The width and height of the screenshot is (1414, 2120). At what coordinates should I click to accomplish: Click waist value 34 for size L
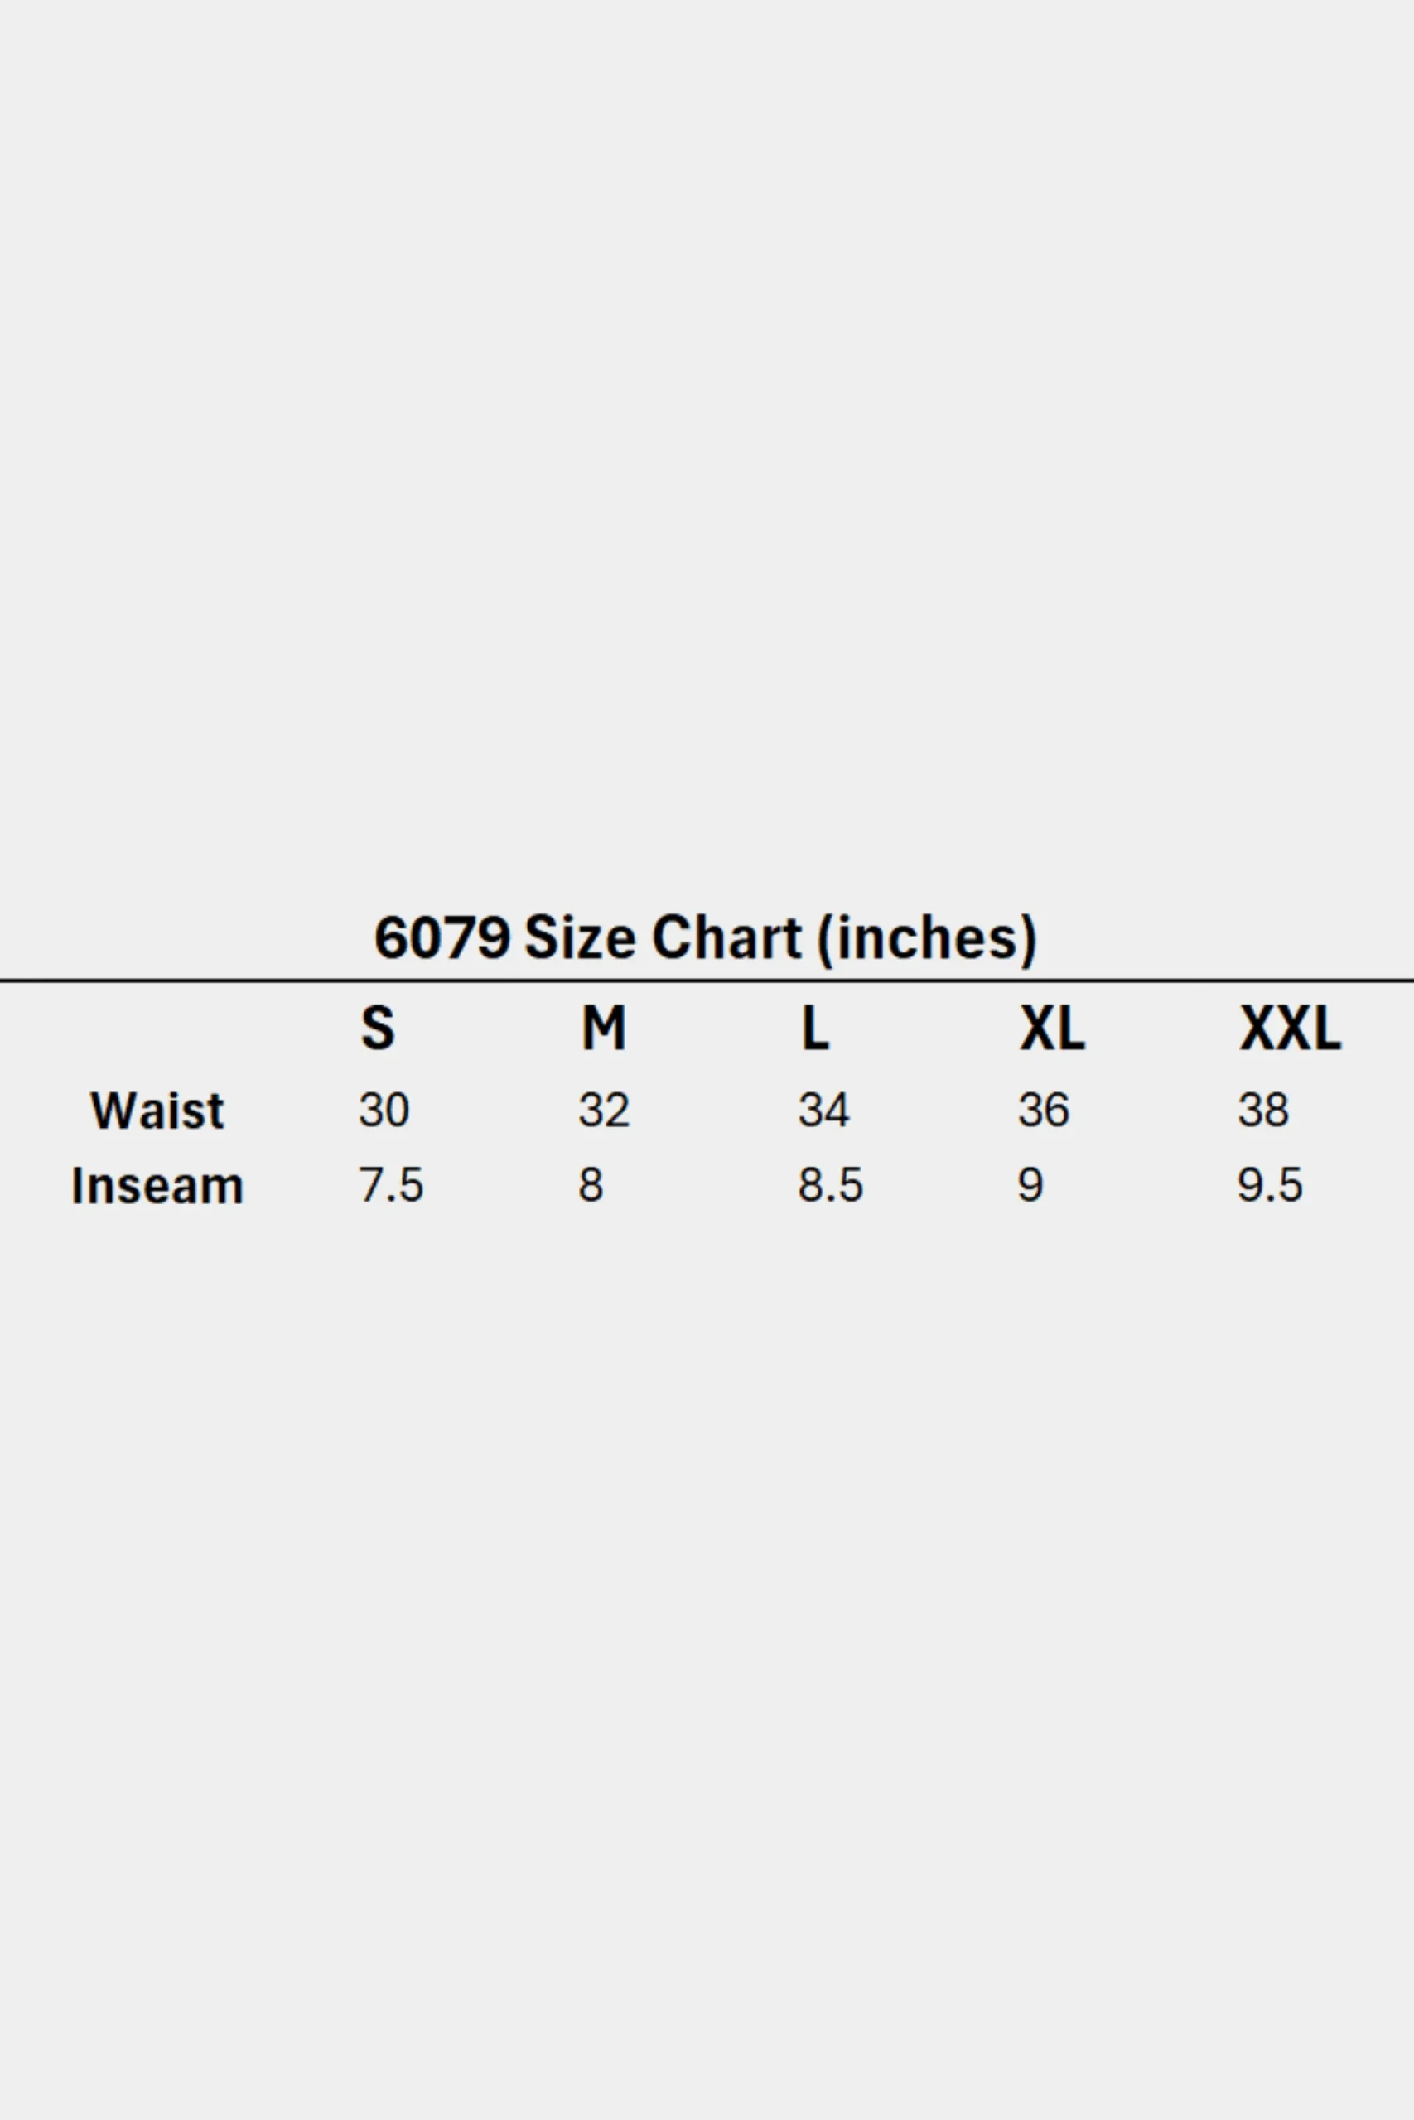click(x=823, y=1110)
